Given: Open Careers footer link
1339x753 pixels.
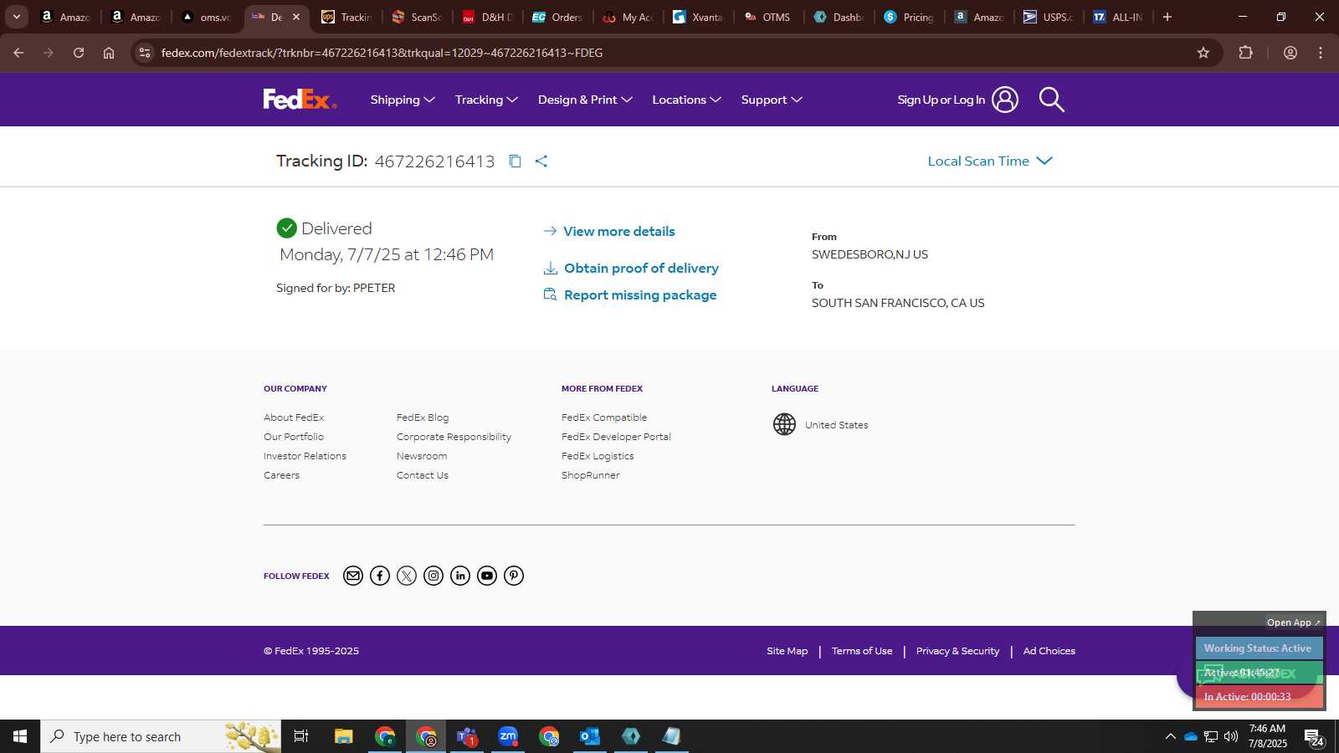Looking at the screenshot, I should [281, 475].
